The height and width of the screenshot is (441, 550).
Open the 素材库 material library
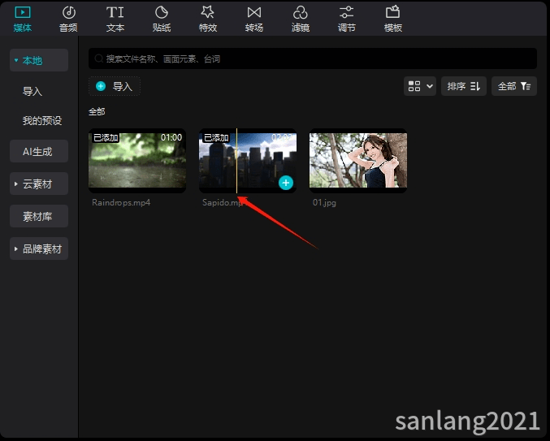(39, 216)
